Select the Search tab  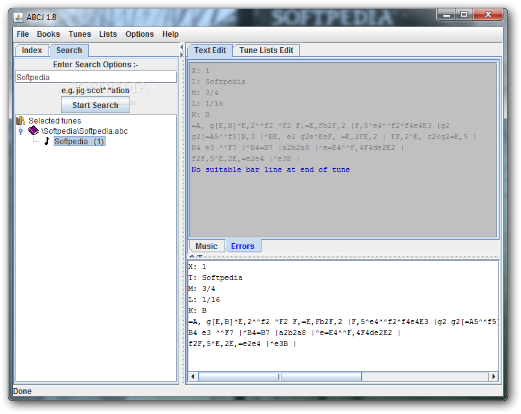[x=69, y=50]
